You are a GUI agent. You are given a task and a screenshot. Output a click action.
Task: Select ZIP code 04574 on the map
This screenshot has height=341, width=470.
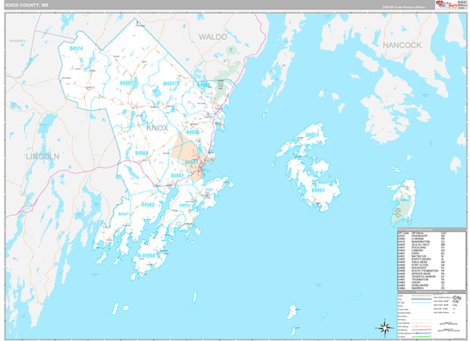[x=76, y=48]
